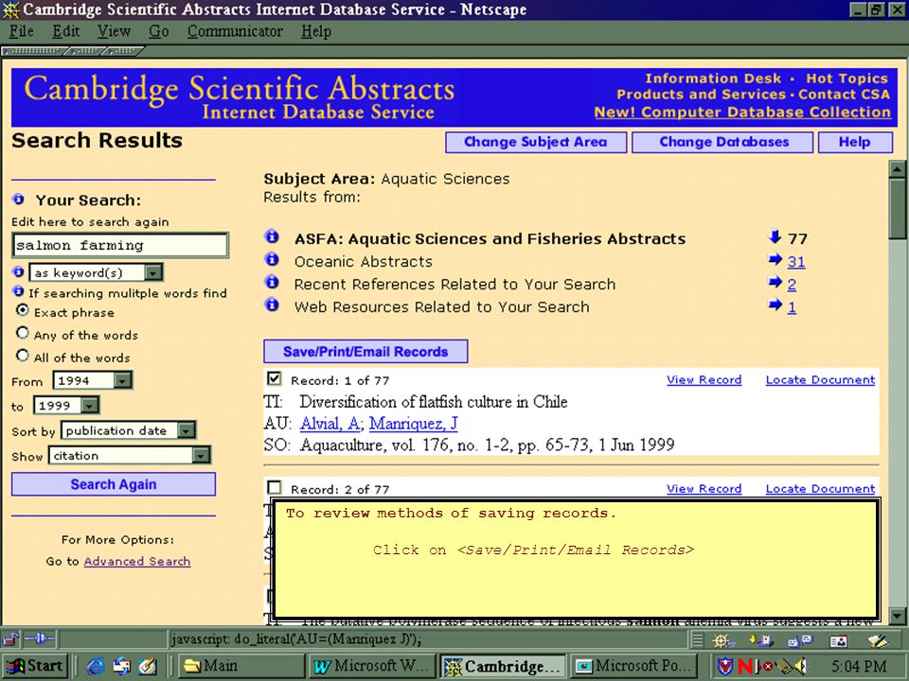Viewport: 909px width, 681px height.
Task: Click blue arrow beside 2 Recent References
Action: (775, 282)
